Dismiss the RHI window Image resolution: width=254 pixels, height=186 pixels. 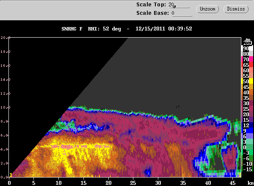(x=236, y=9)
